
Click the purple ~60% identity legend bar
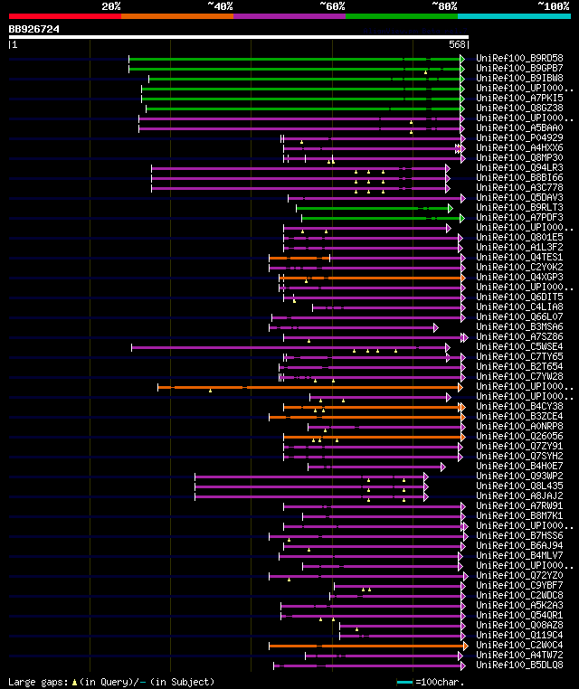point(289,16)
